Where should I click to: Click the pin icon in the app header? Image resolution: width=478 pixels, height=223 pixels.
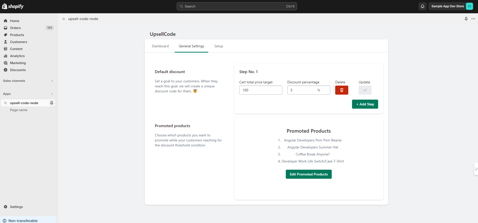tap(466, 19)
